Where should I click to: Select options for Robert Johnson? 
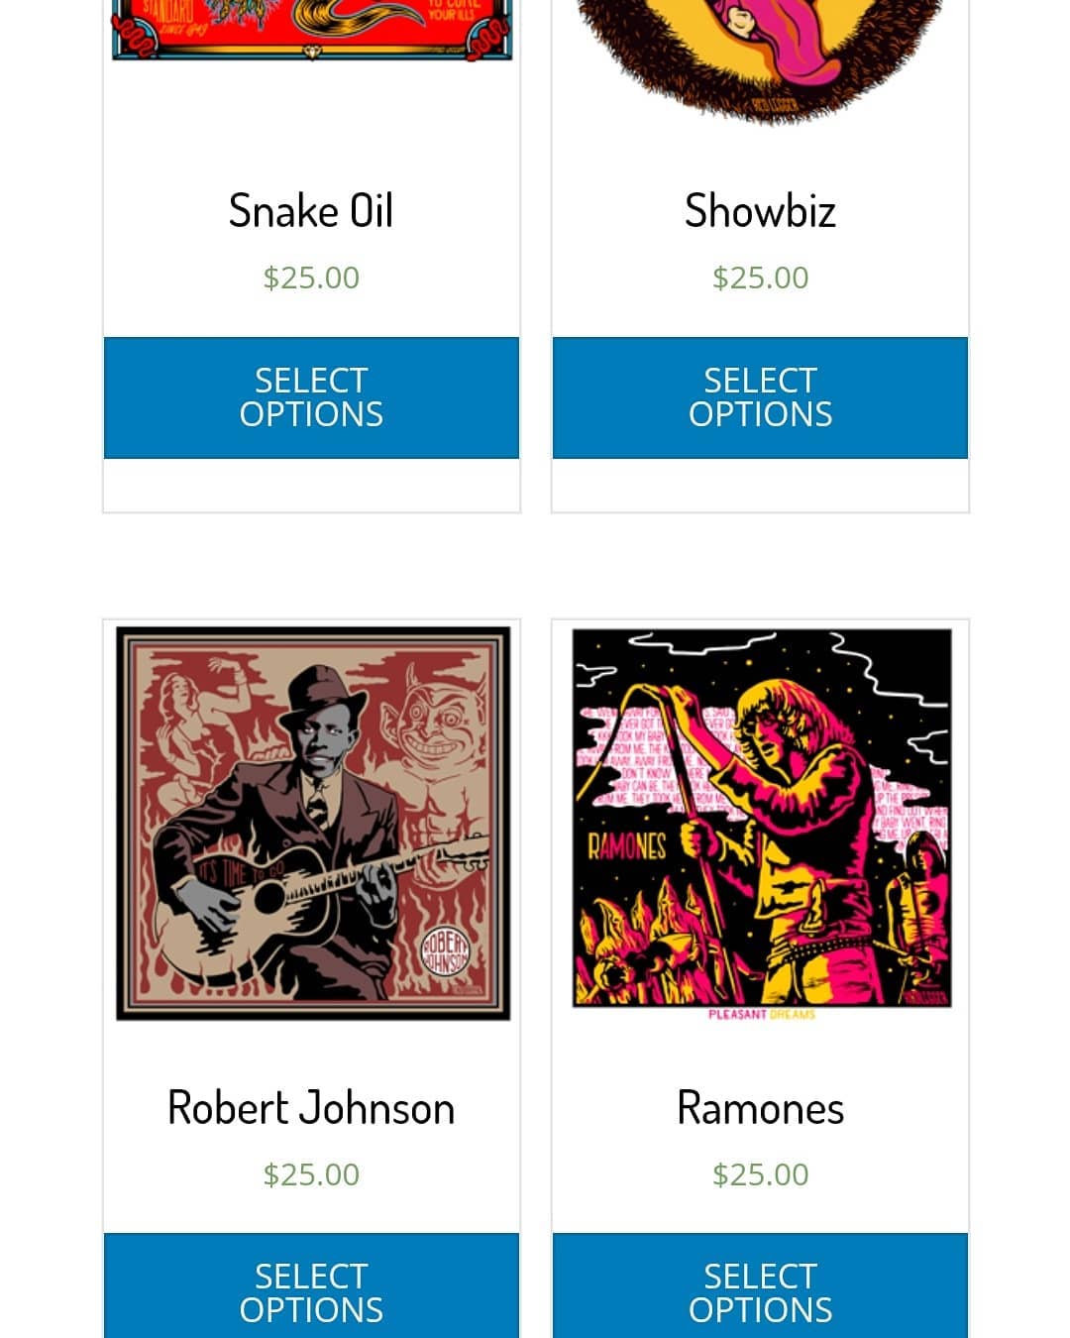[x=311, y=1292]
